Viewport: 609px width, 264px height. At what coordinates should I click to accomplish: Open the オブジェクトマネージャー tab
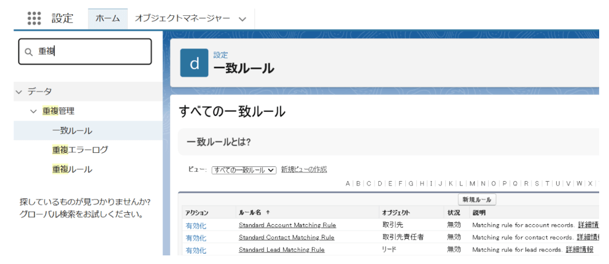click(182, 18)
